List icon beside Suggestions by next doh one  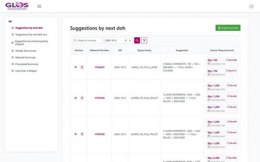(x=13, y=35)
